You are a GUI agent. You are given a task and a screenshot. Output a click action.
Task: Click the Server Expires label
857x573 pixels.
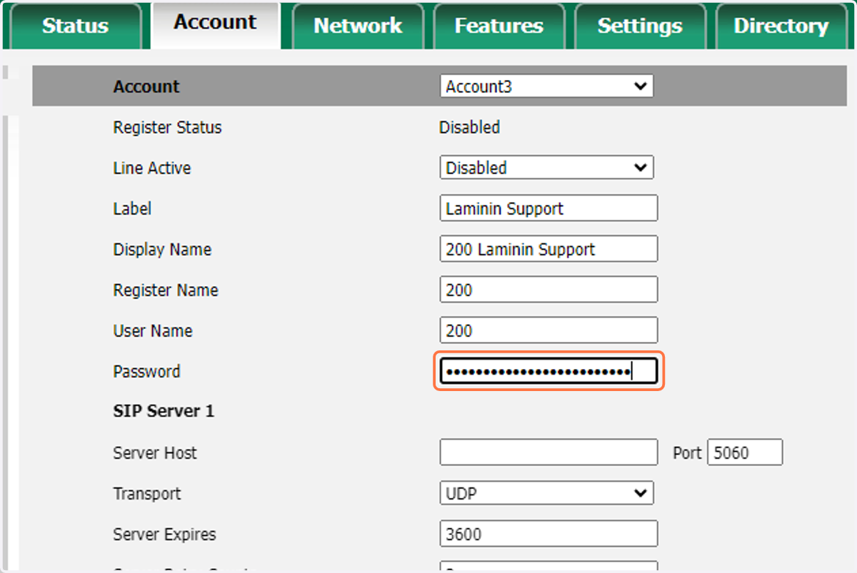pyautogui.click(x=164, y=534)
